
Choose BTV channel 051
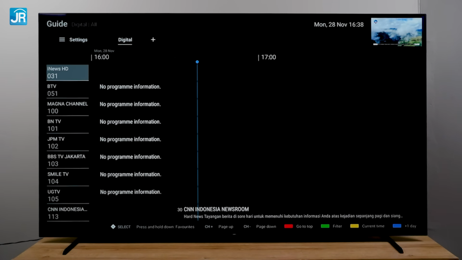click(67, 90)
